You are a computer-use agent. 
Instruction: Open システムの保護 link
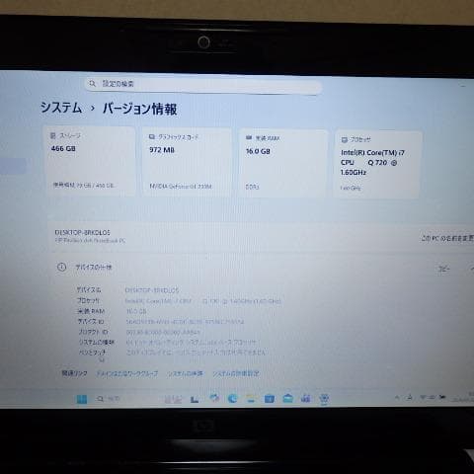pyautogui.click(x=185, y=373)
